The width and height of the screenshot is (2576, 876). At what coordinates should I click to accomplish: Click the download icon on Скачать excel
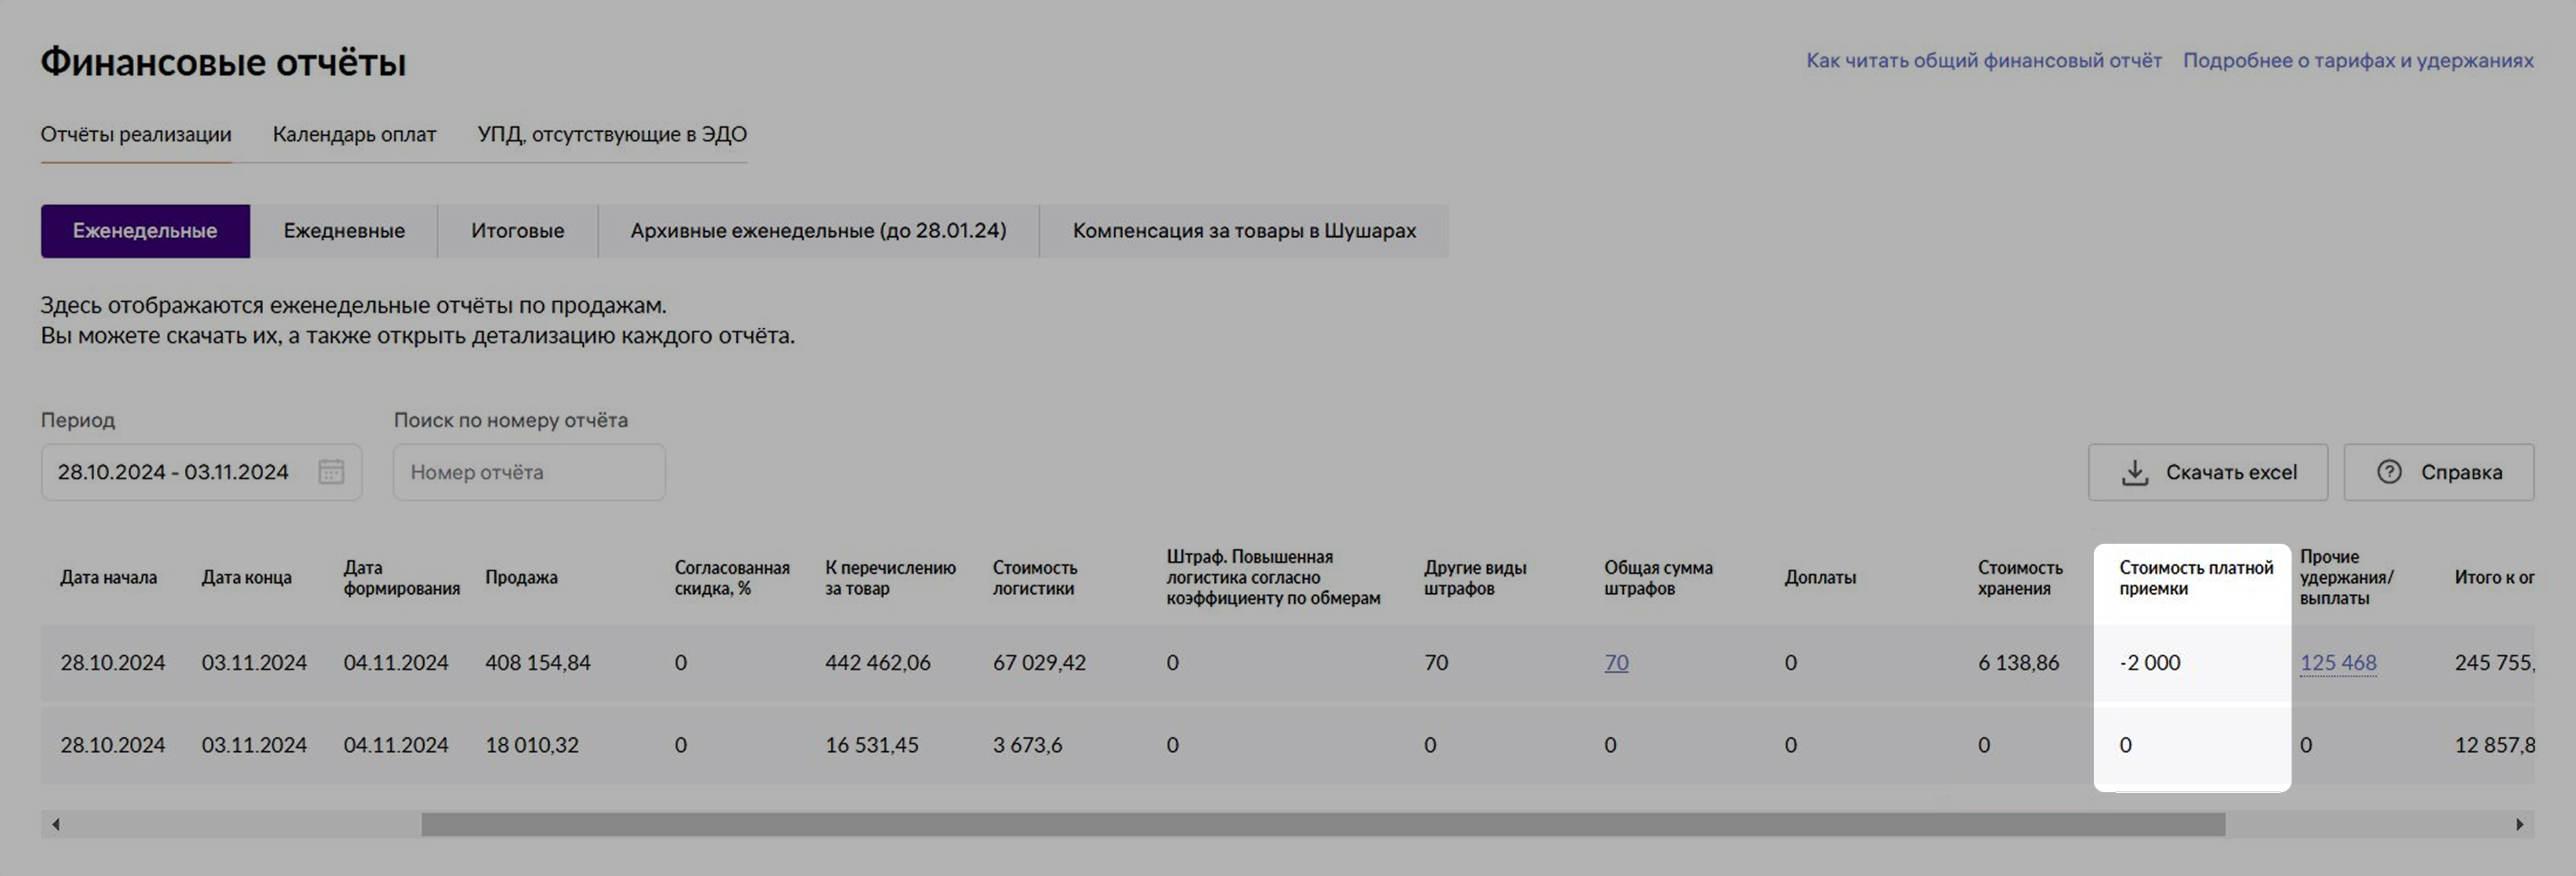(2134, 472)
